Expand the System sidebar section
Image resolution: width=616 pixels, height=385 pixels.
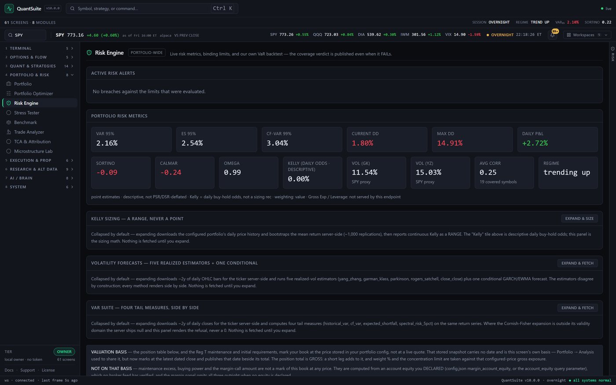(x=40, y=187)
